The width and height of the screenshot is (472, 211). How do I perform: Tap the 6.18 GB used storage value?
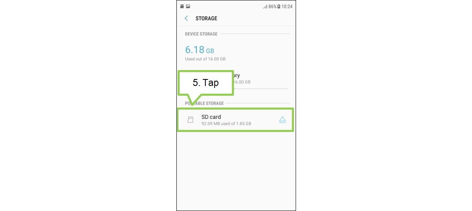point(200,50)
